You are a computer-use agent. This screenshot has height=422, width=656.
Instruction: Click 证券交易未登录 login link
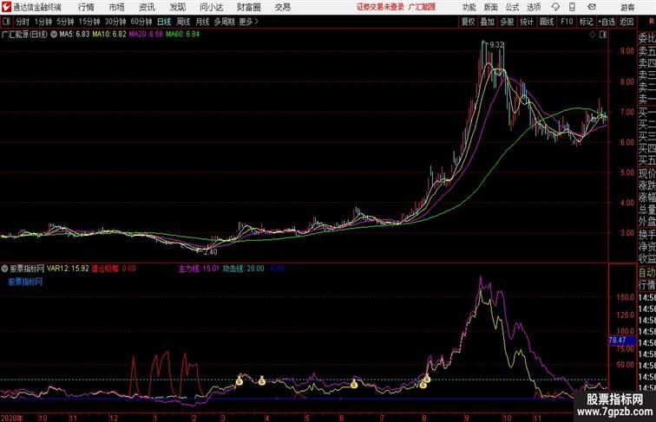click(380, 7)
